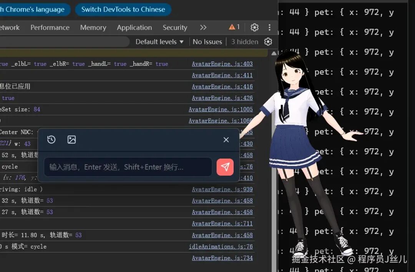Image resolution: width=415 pixels, height=272 pixels.
Task: Show more DevTools tabs with double chevron
Action: tap(203, 28)
